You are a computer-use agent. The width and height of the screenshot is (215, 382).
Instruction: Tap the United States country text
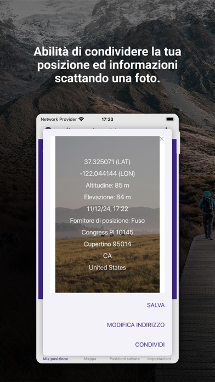[x=107, y=268]
